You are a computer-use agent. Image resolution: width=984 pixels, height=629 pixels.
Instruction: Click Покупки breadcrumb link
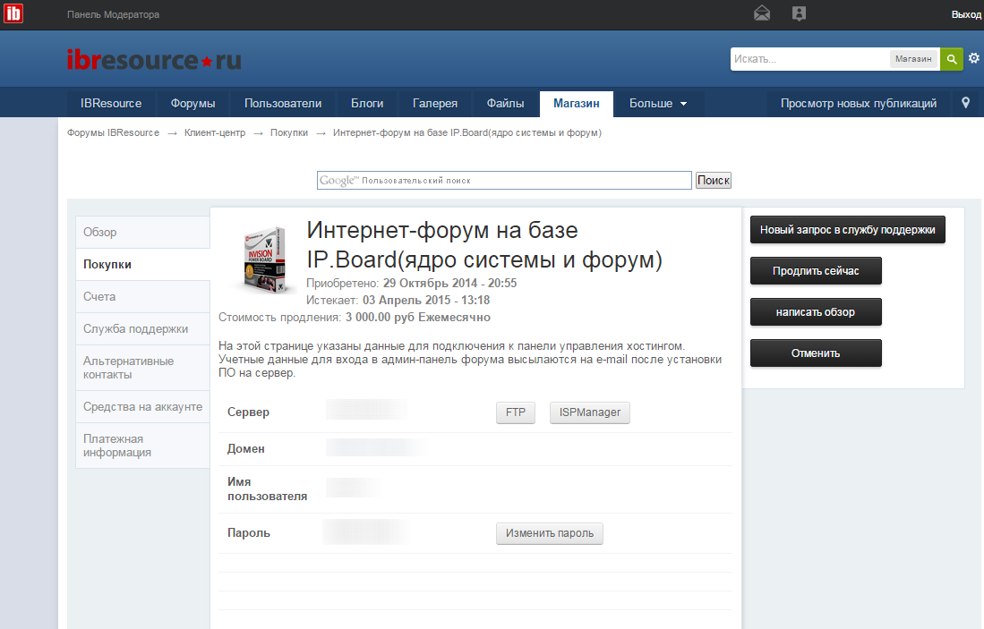click(288, 133)
